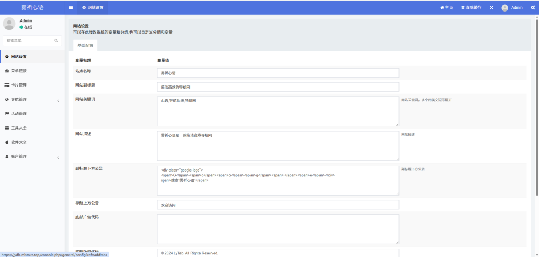
Task: Open 菜单链接 in the sidebar
Action: [x=18, y=71]
